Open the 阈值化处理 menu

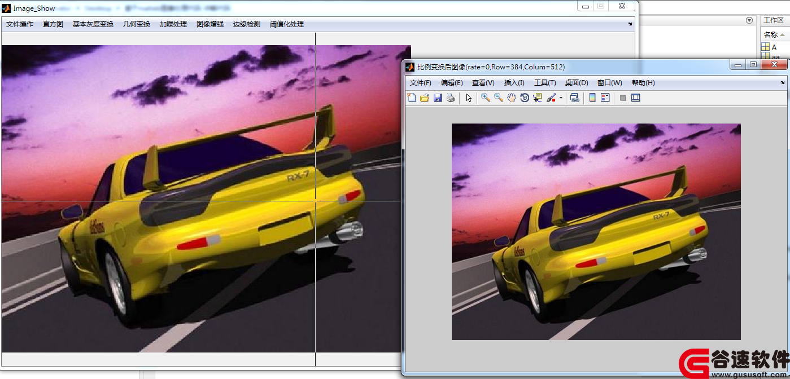[x=287, y=24]
